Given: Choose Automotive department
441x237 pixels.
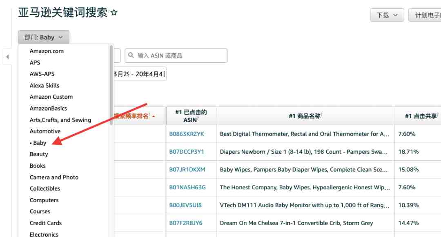Looking at the screenshot, I should pos(45,131).
